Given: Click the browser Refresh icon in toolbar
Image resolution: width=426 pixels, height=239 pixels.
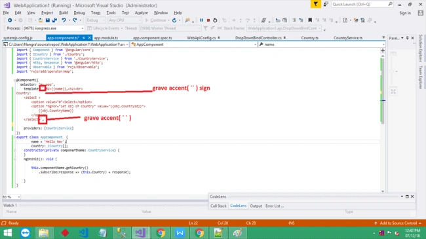Looking at the screenshot, I should pos(174,20).
